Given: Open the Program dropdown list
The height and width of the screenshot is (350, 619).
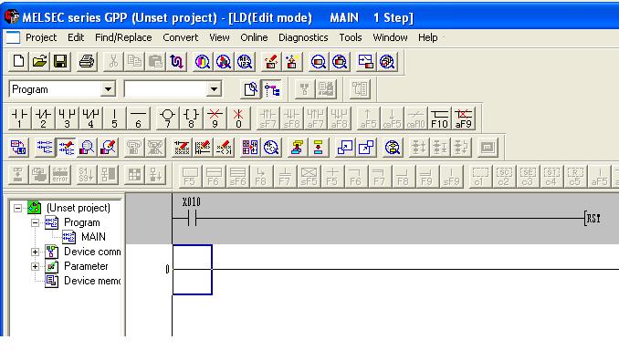Looking at the screenshot, I should pos(108,89).
